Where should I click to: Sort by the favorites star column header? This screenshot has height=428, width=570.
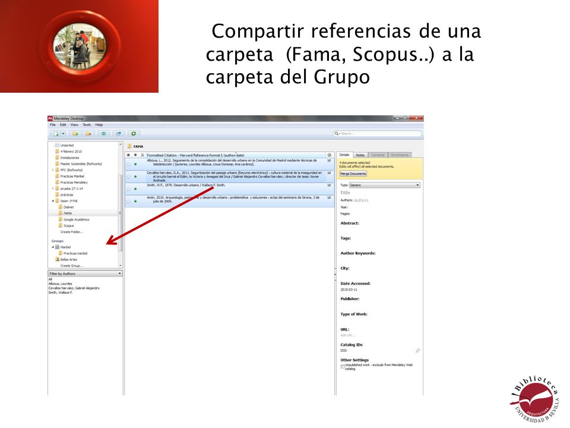tap(128, 155)
